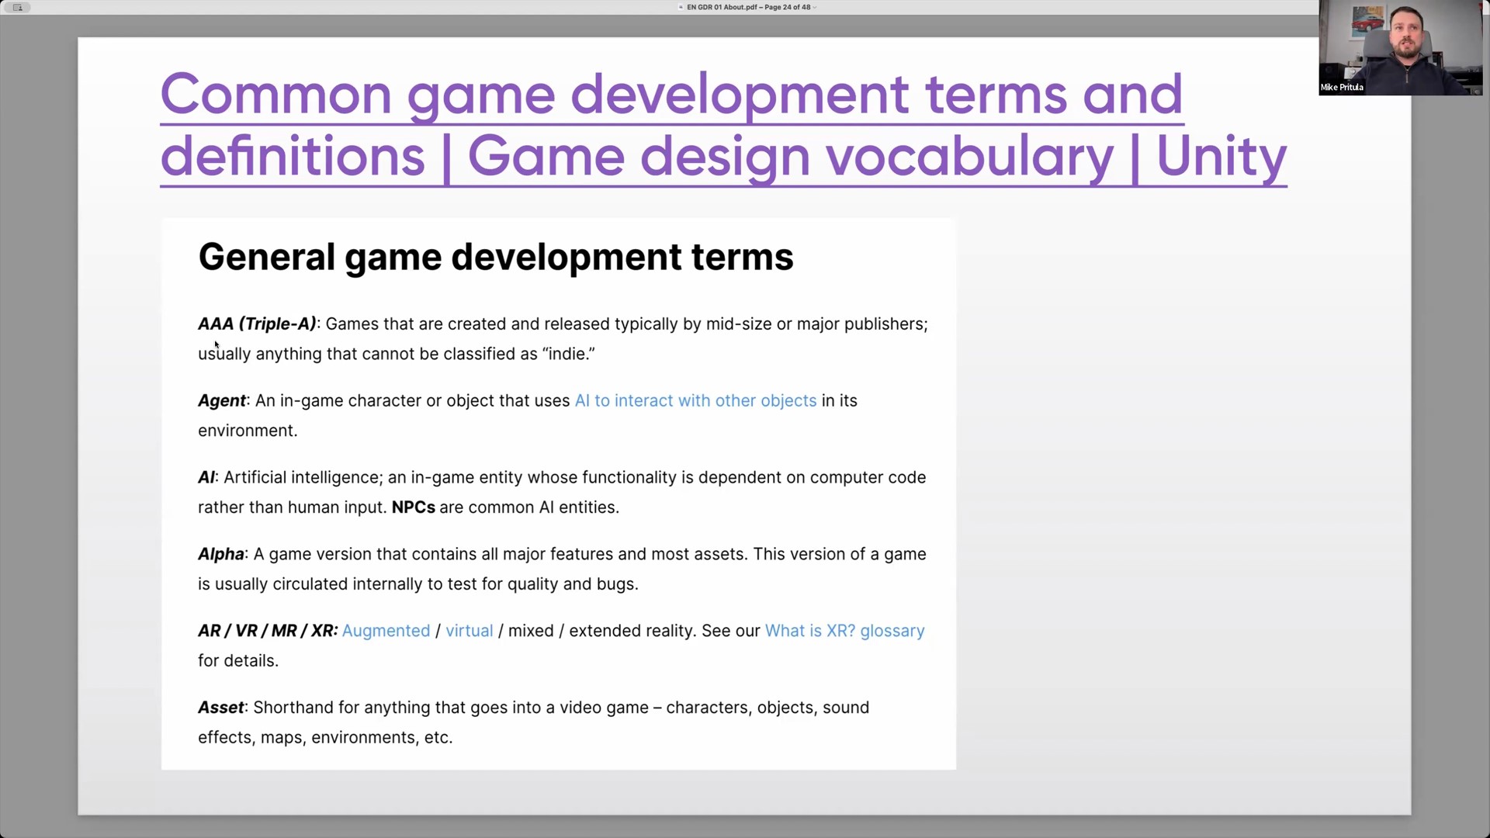Image resolution: width=1490 pixels, height=838 pixels.
Task: Click the bold 'NPCs' word
Action: click(413, 507)
